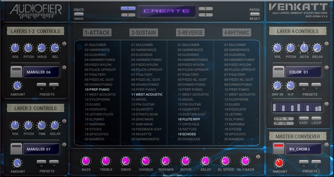Click the VOL knob in Layers 1-2 Controls

pyautogui.click(x=15, y=48)
